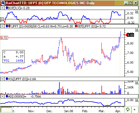The height and width of the screenshot is (113, 139).
Task: Click the Dec. date axis label
Action: pos(49,111)
